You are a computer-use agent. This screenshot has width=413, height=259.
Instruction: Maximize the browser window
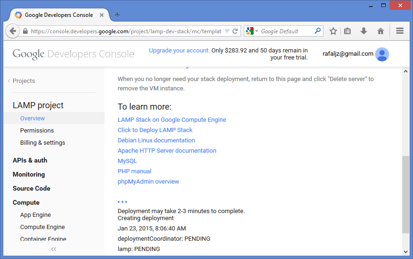click(x=383, y=5)
